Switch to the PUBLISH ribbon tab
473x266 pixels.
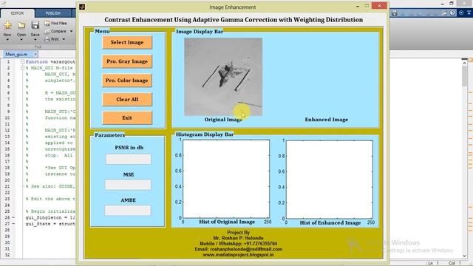click(52, 13)
